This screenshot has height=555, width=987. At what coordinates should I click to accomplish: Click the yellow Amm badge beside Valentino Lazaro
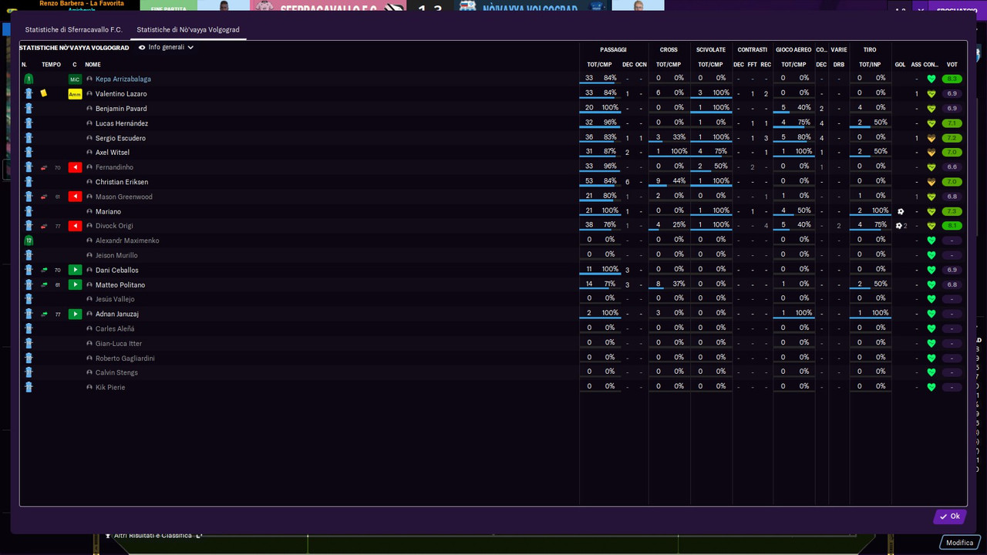[x=75, y=94]
